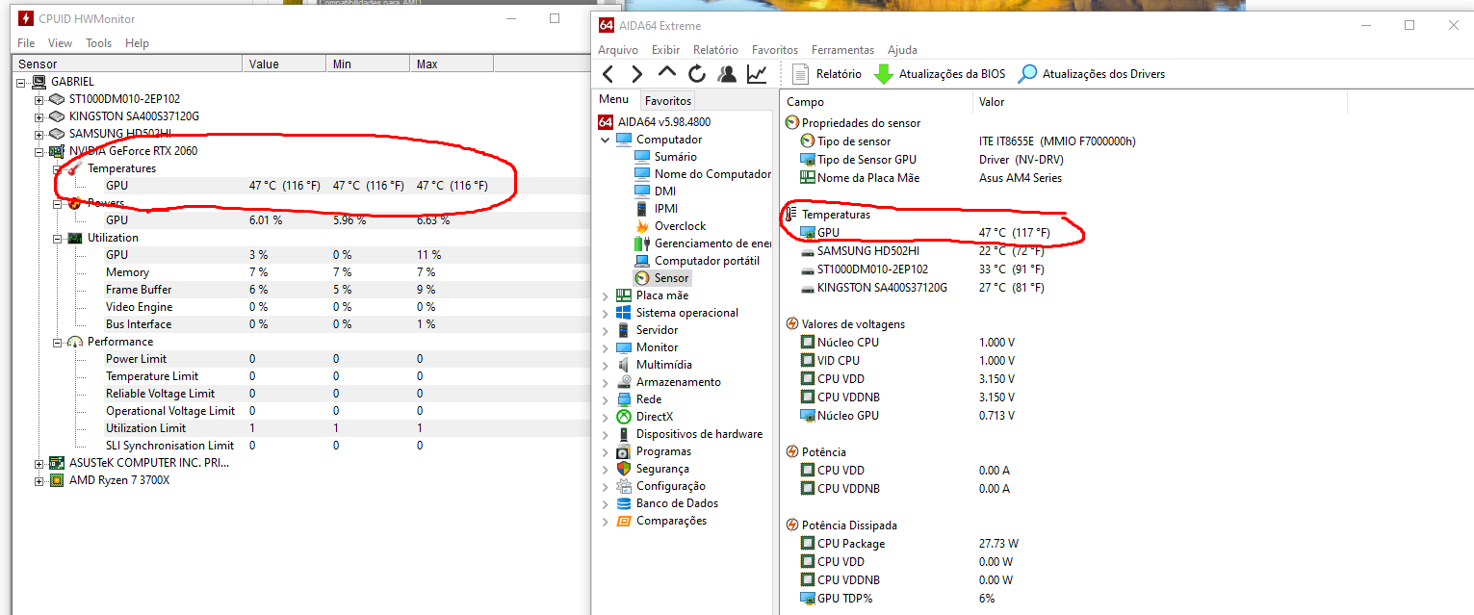Click the Rede network icon
The height and width of the screenshot is (615, 1474).
click(x=624, y=399)
